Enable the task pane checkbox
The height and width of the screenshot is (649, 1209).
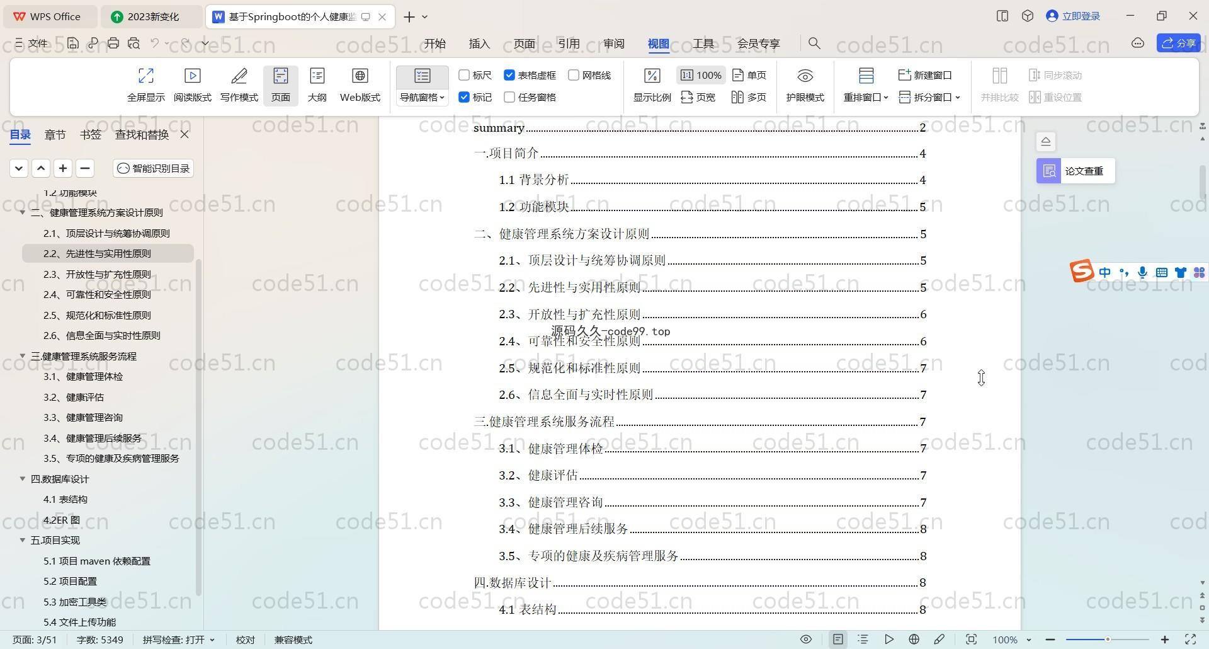coord(509,97)
